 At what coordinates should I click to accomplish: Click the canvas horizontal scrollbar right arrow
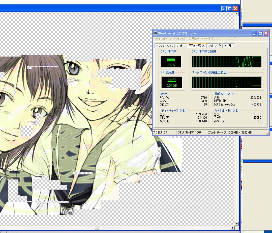pyautogui.click(x=233, y=228)
